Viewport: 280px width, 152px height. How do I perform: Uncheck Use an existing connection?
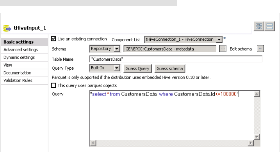point(54,39)
